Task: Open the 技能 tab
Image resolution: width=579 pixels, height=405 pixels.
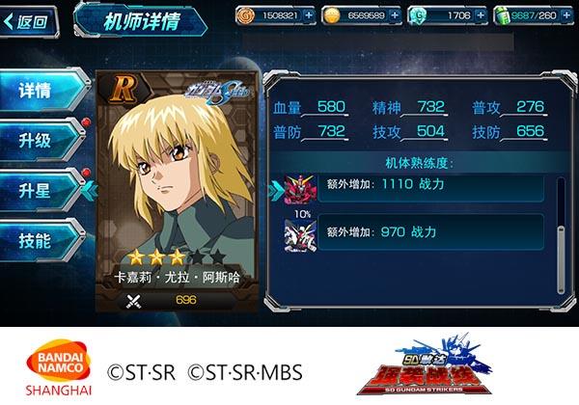Action: click(41, 240)
